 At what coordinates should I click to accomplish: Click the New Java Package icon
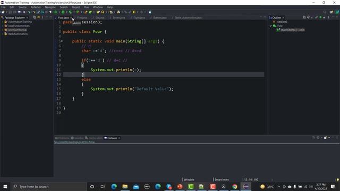pyautogui.click(x=86, y=12)
